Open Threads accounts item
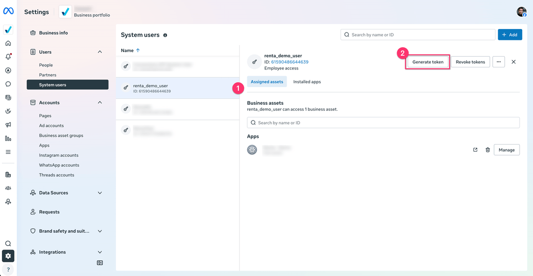Image resolution: width=533 pixels, height=276 pixels. pos(56,175)
